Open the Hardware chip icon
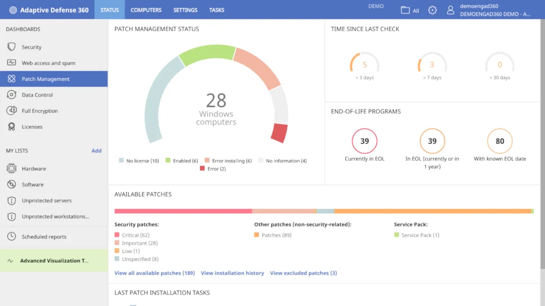Screen dimensions: 545x306 tap(11, 168)
